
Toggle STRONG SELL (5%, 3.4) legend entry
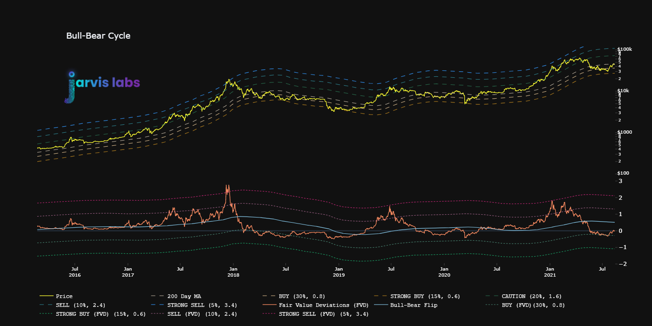pyautogui.click(x=194, y=305)
